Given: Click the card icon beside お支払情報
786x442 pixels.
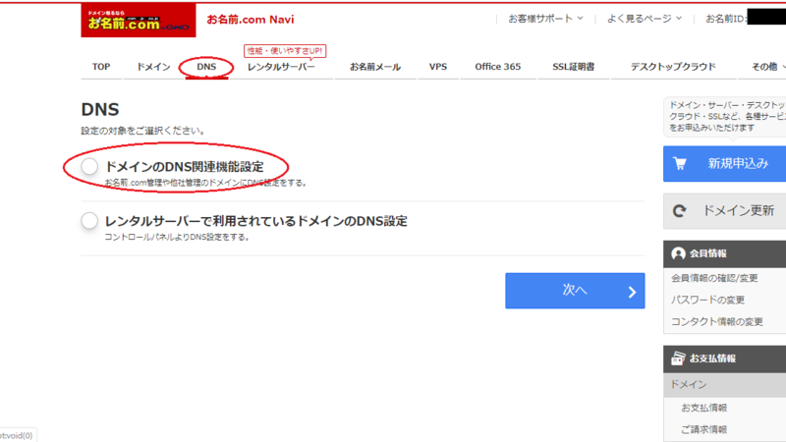Looking at the screenshot, I should tap(678, 359).
